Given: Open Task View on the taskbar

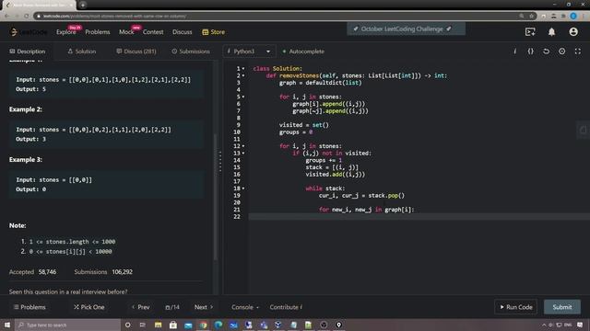Looking at the screenshot, I should tap(143, 325).
